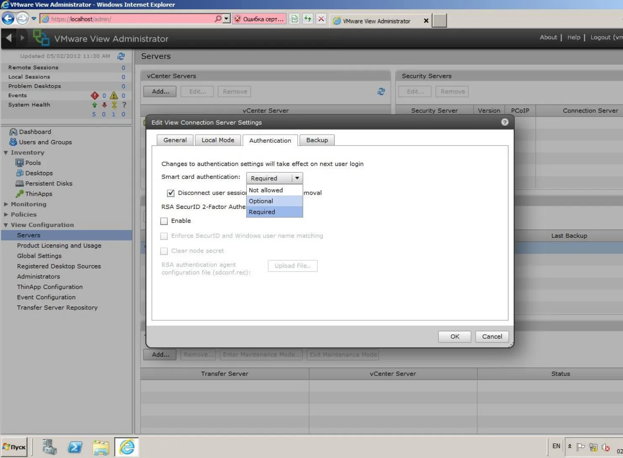Select the Authentication tab
Viewport: 623px width, 458px height.
coord(270,140)
